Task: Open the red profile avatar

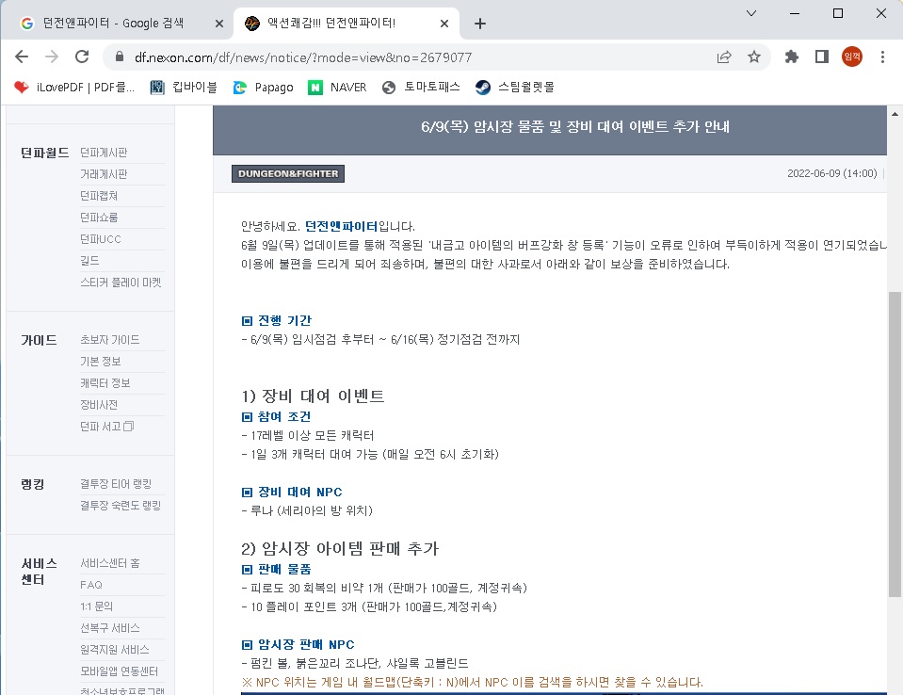Action: click(x=852, y=57)
